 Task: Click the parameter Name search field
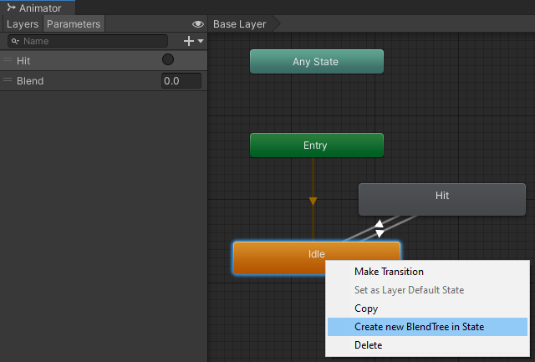(x=92, y=41)
